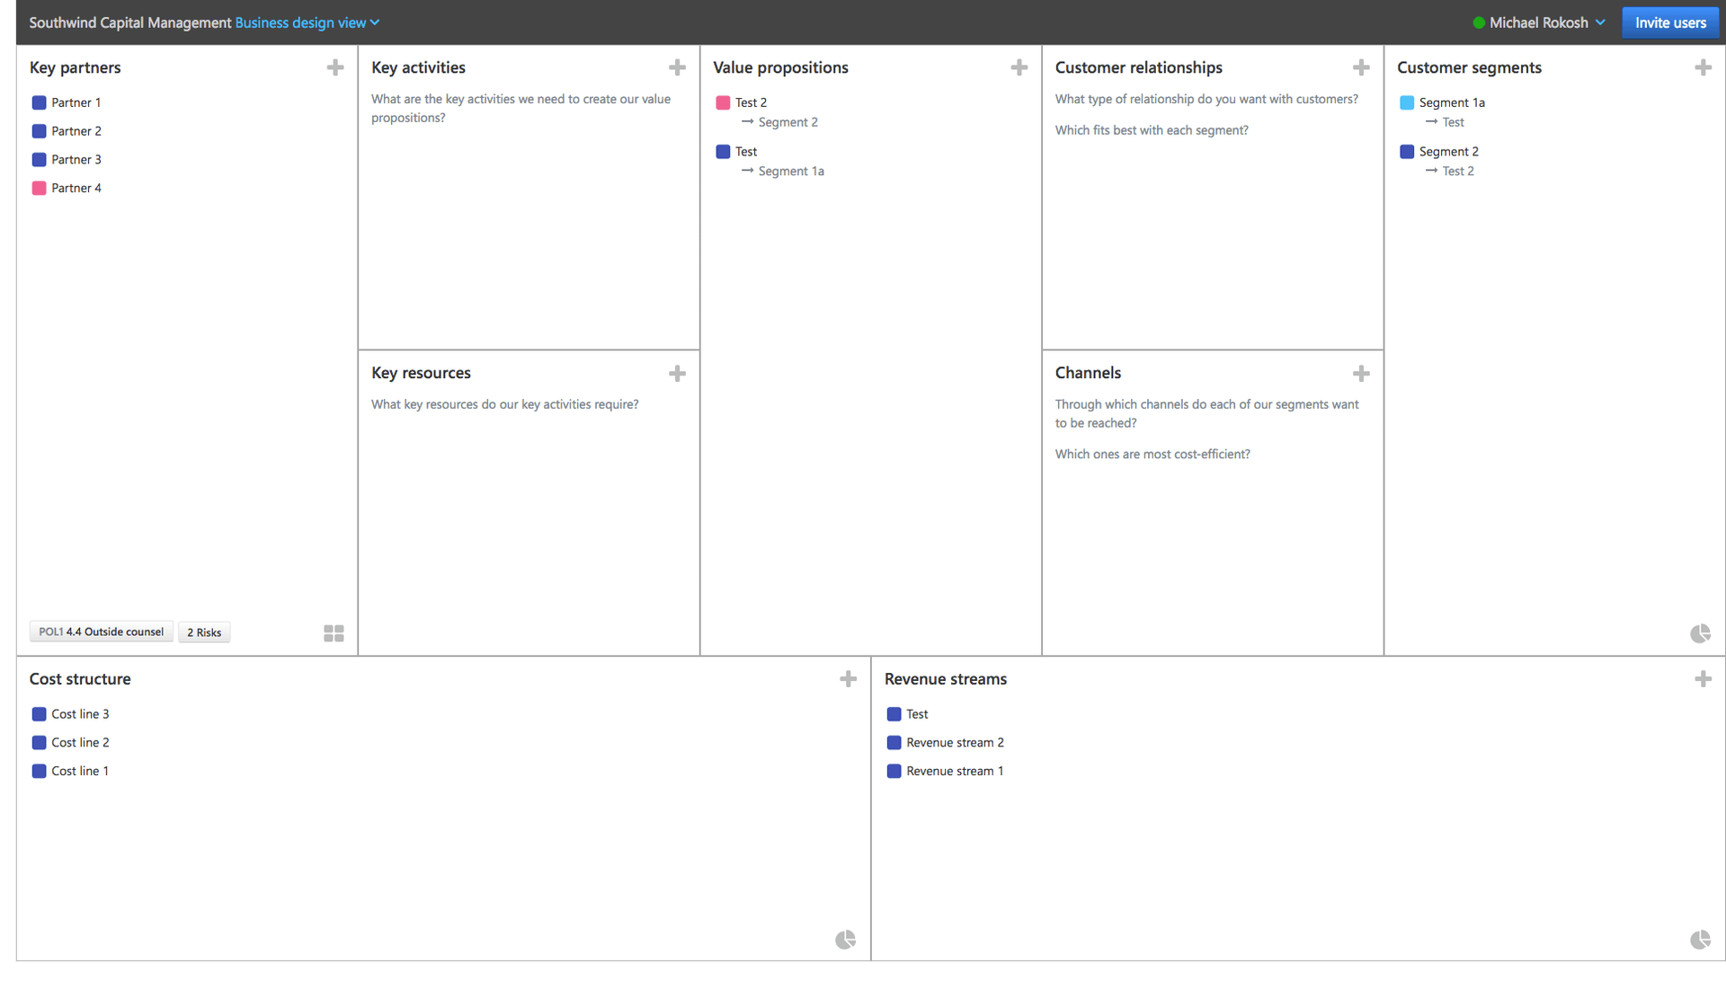Screen dimensions: 1726x981
Task: Add a new Key activities item
Action: click(x=677, y=67)
